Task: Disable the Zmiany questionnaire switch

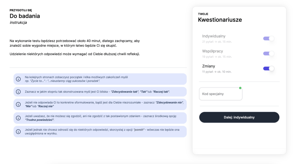Action: 269,69
